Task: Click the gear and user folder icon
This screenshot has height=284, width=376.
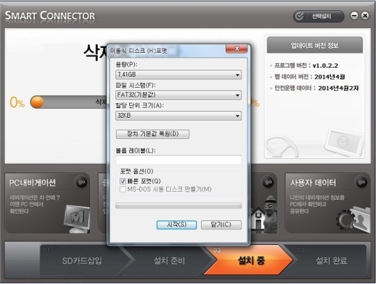Action: tap(353, 220)
